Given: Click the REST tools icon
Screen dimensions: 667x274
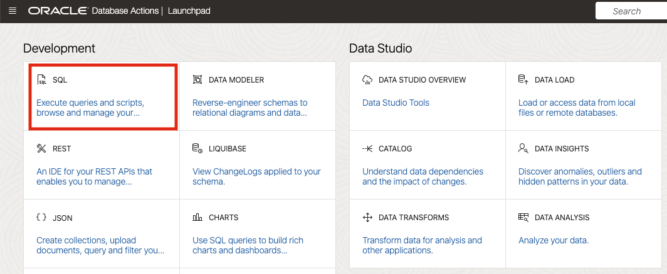Looking at the screenshot, I should 42,149.
